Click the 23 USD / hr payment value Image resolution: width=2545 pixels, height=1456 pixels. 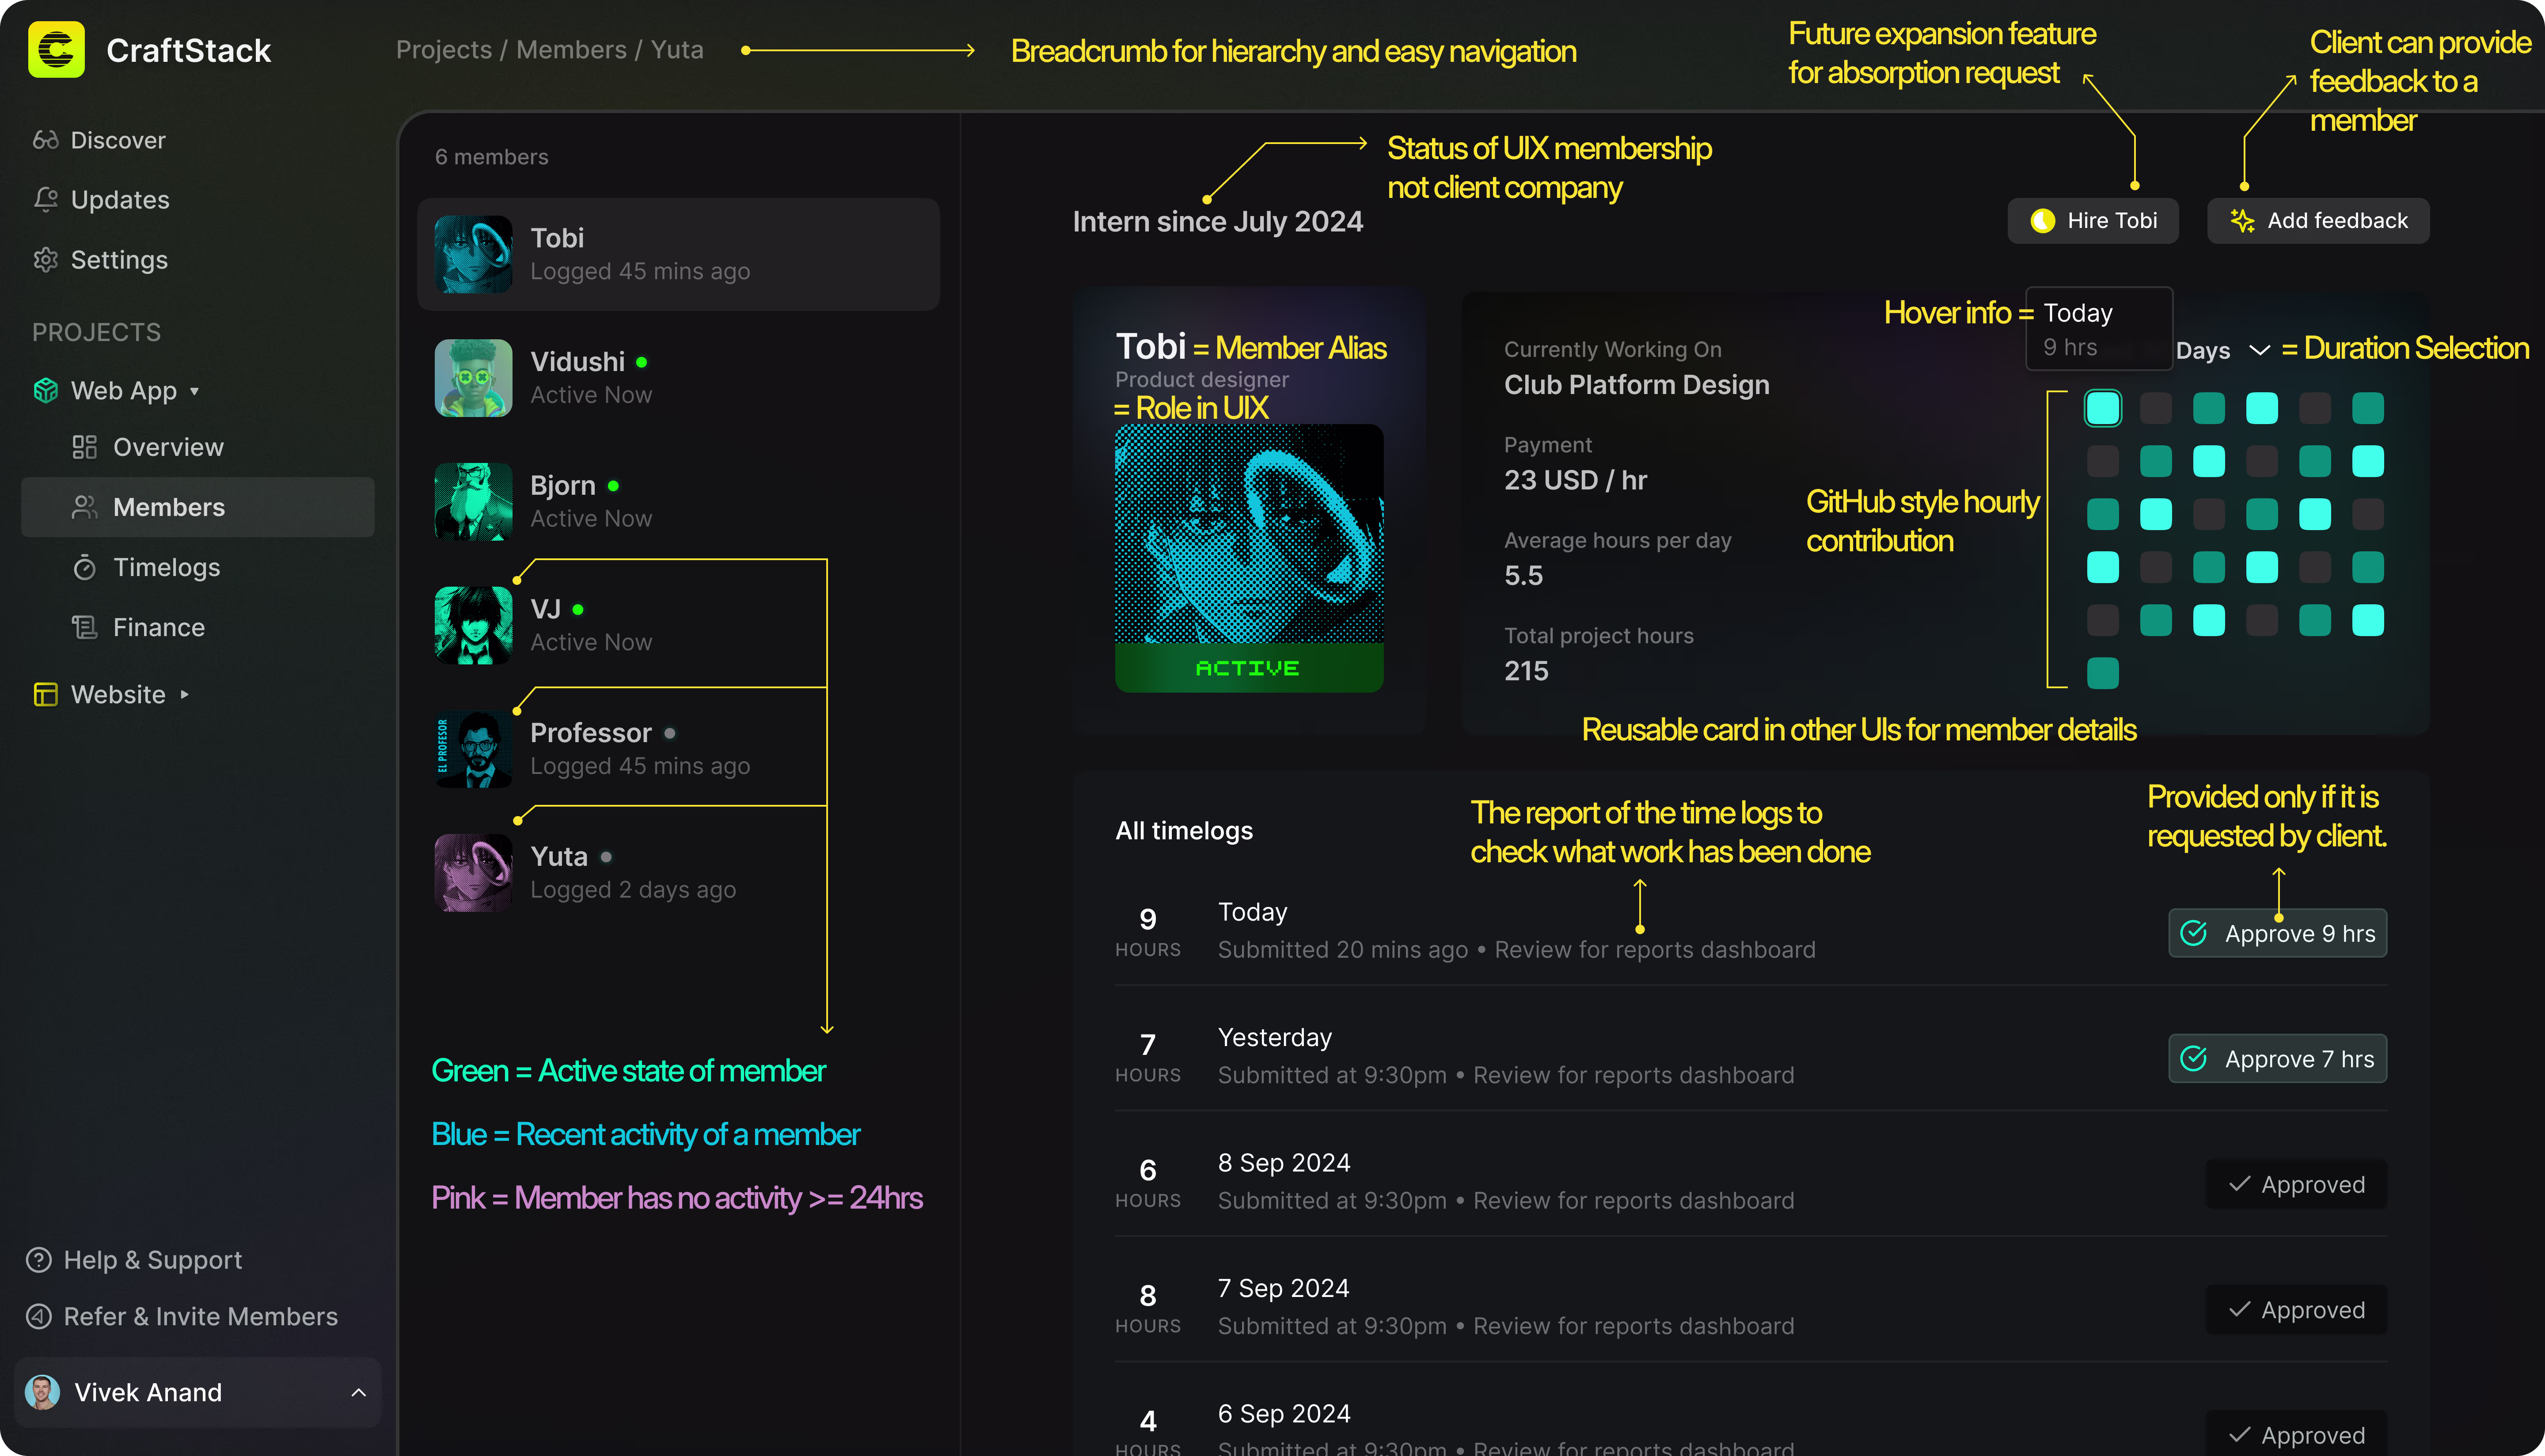pos(1575,480)
